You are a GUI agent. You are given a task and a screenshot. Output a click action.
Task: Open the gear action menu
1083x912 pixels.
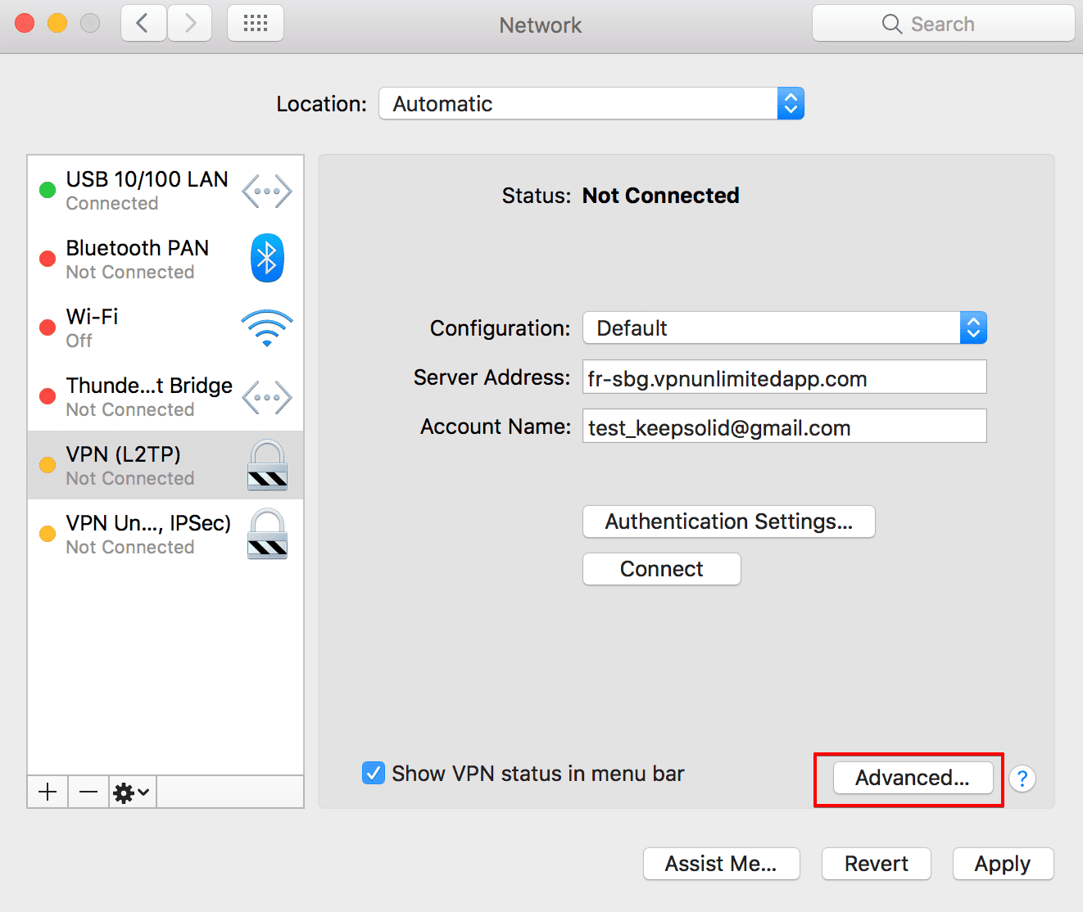(x=131, y=792)
